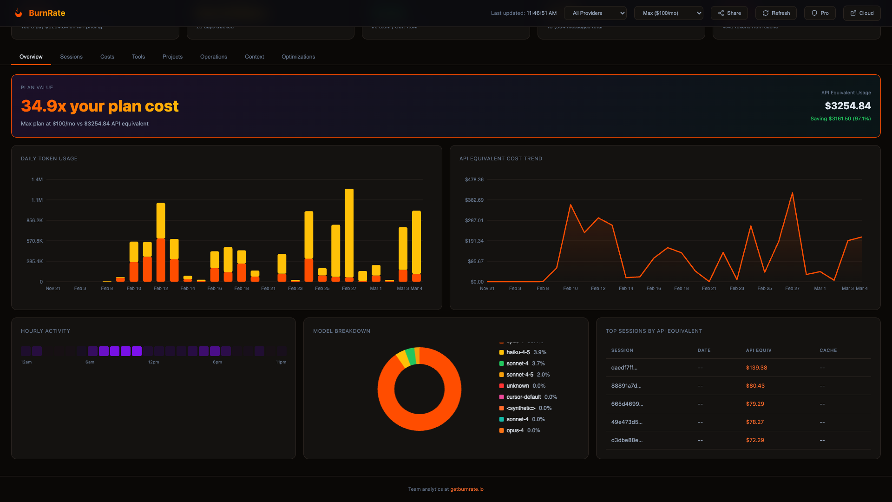Click the haiku-4-5 yellow legend swatch
Screen dimensions: 892x502
pos(502,352)
